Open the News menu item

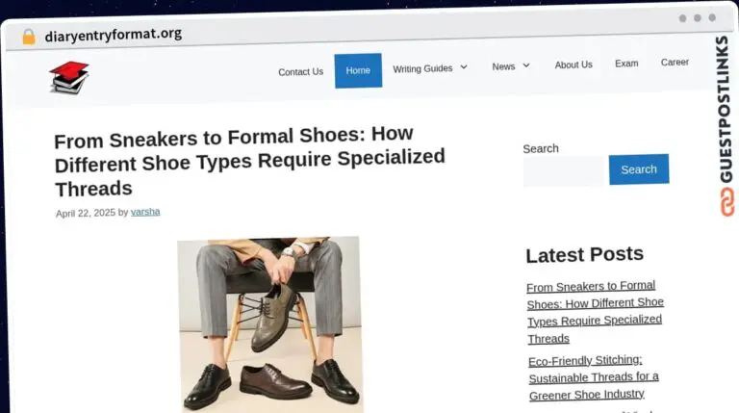pos(503,66)
